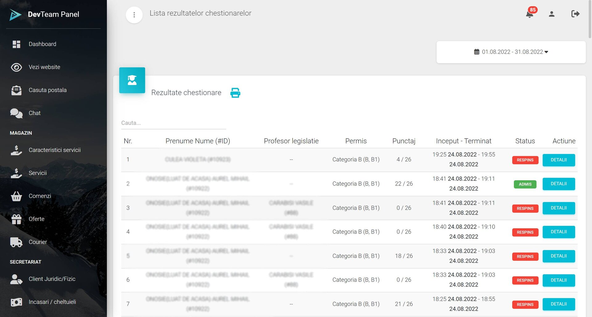Click the graduate icon tile
Viewport: 592px width, 317px height.
pos(132,80)
